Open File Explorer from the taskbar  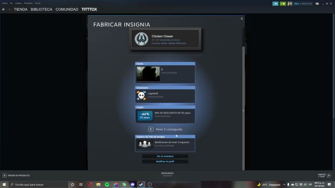pos(98,185)
